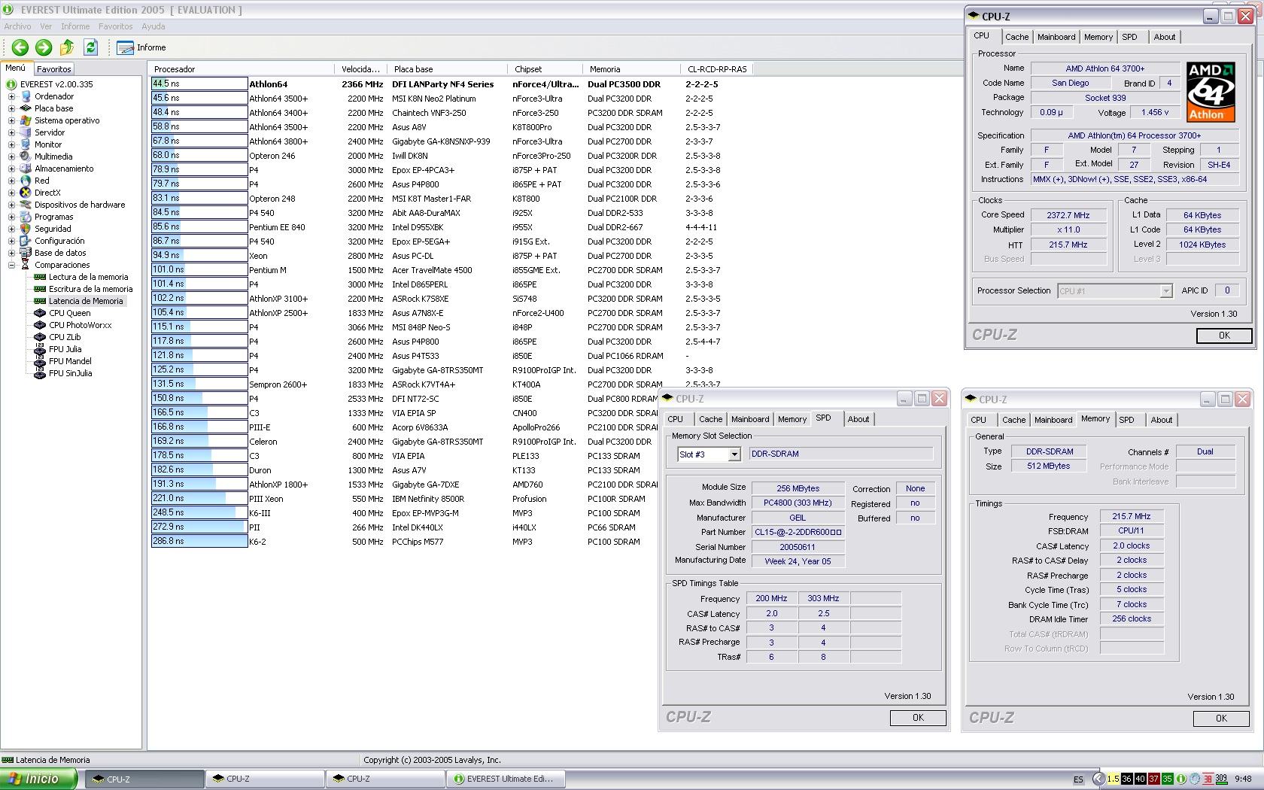The image size is (1264, 790).
Task: Expand the Placa base tree node
Action: coord(11,108)
